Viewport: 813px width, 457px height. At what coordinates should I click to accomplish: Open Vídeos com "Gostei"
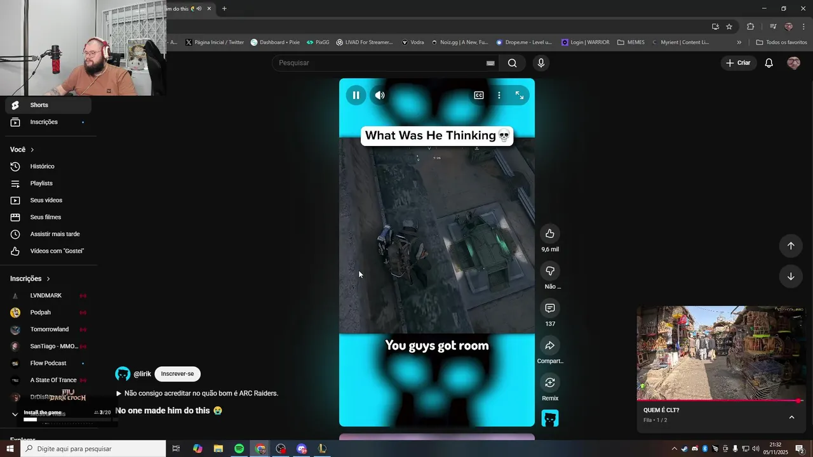(48, 251)
